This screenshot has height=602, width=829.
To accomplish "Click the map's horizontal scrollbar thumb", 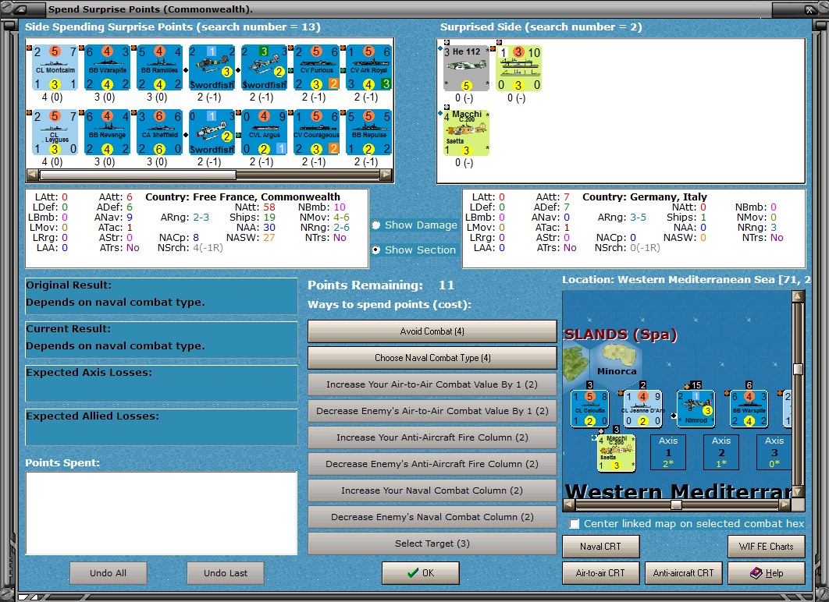I will [676, 505].
